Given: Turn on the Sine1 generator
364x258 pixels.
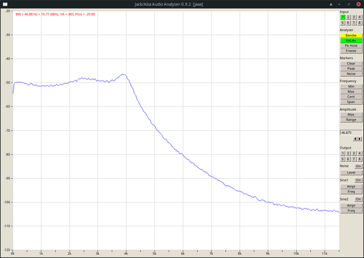Looking at the screenshot, I should point(358,180).
